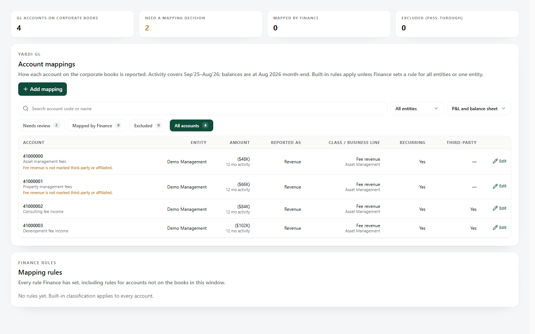Click the AMOUNT column header
The image size is (535, 334).
[240, 143]
